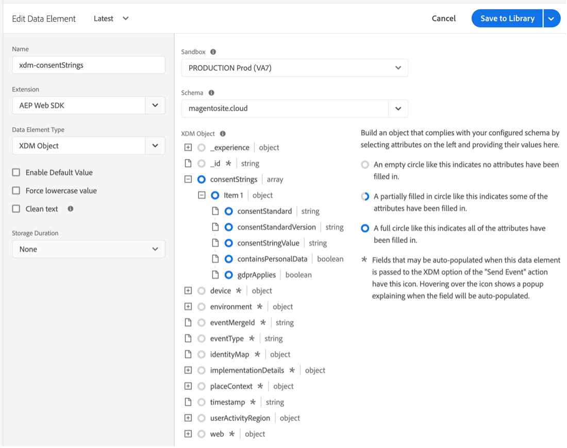Click the asterisk icon next to identityMap
The width and height of the screenshot is (567, 448).
click(257, 355)
